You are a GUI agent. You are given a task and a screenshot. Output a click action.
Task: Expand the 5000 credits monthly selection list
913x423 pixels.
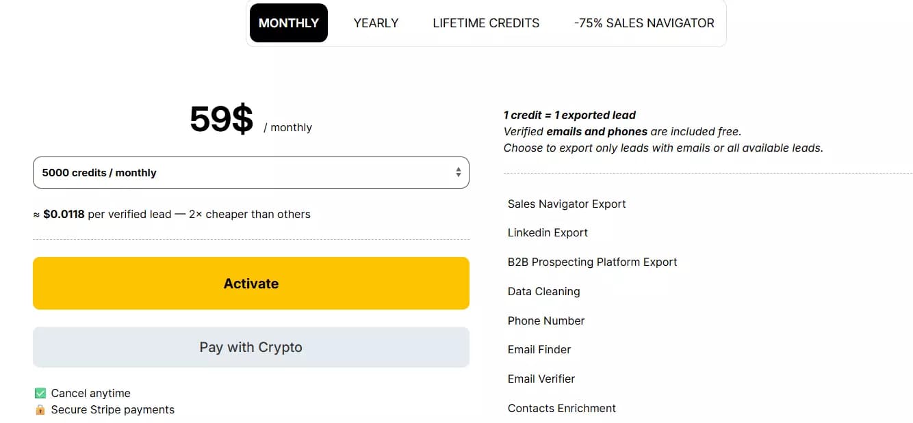point(251,172)
